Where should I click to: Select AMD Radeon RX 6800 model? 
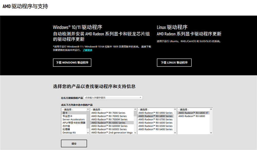pyautogui.click(x=191, y=116)
